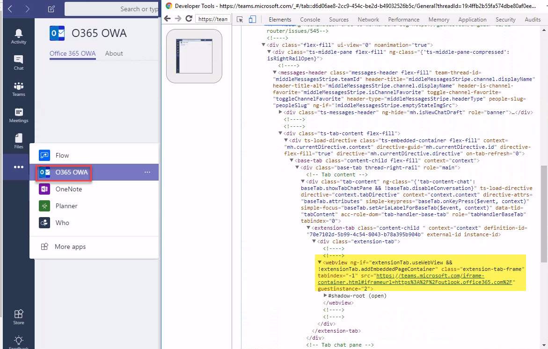548x349 pixels.
Task: Open Files in the Teams sidebar
Action: click(x=19, y=141)
